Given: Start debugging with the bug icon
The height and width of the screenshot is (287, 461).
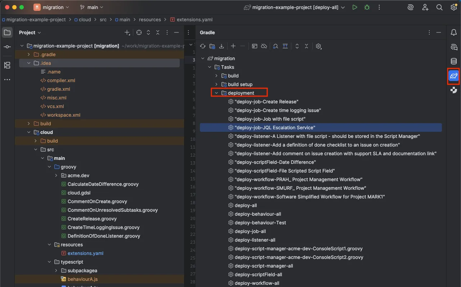Looking at the screenshot, I should [367, 7].
